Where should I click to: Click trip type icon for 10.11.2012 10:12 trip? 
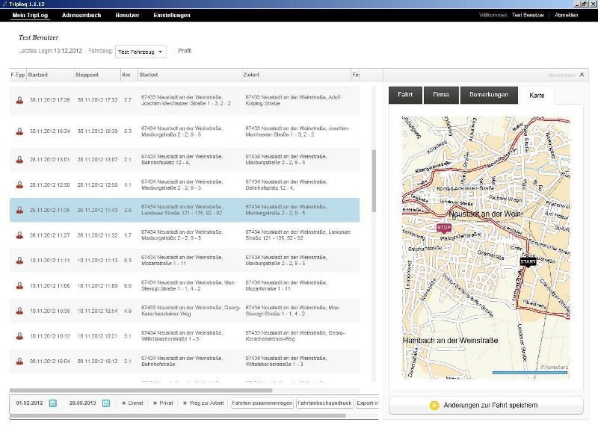pos(19,336)
